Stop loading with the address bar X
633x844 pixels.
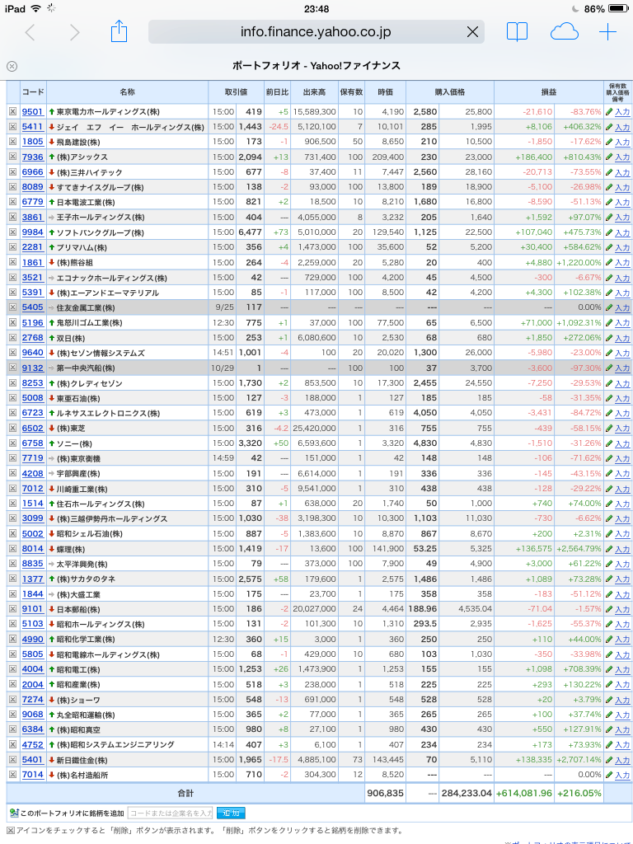click(472, 32)
